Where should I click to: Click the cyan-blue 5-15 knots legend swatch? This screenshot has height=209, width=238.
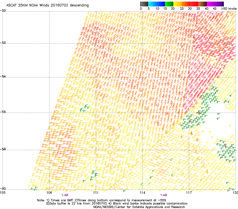click(157, 4)
